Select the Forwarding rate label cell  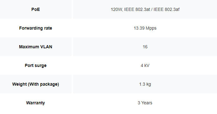point(36,28)
